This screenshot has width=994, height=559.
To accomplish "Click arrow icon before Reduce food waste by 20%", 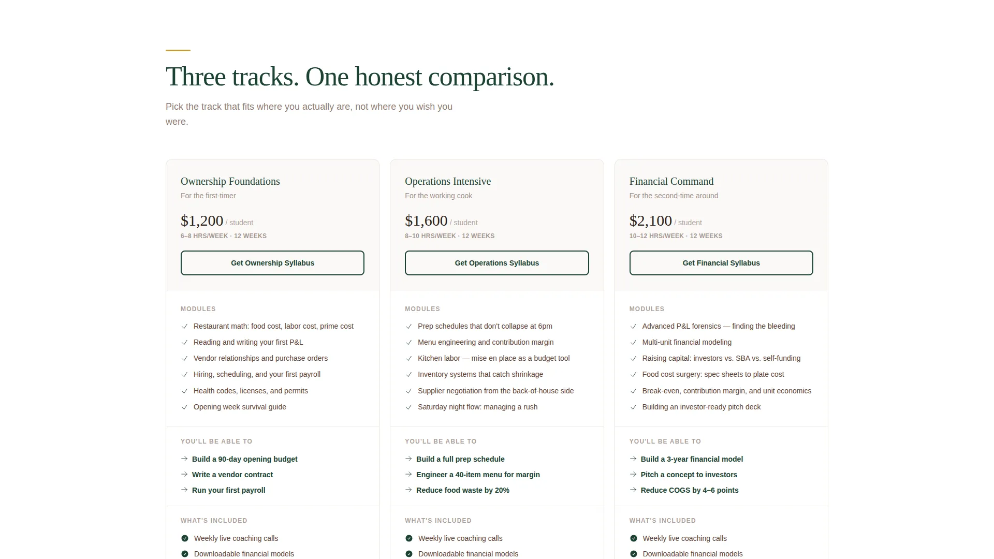I will coord(408,490).
